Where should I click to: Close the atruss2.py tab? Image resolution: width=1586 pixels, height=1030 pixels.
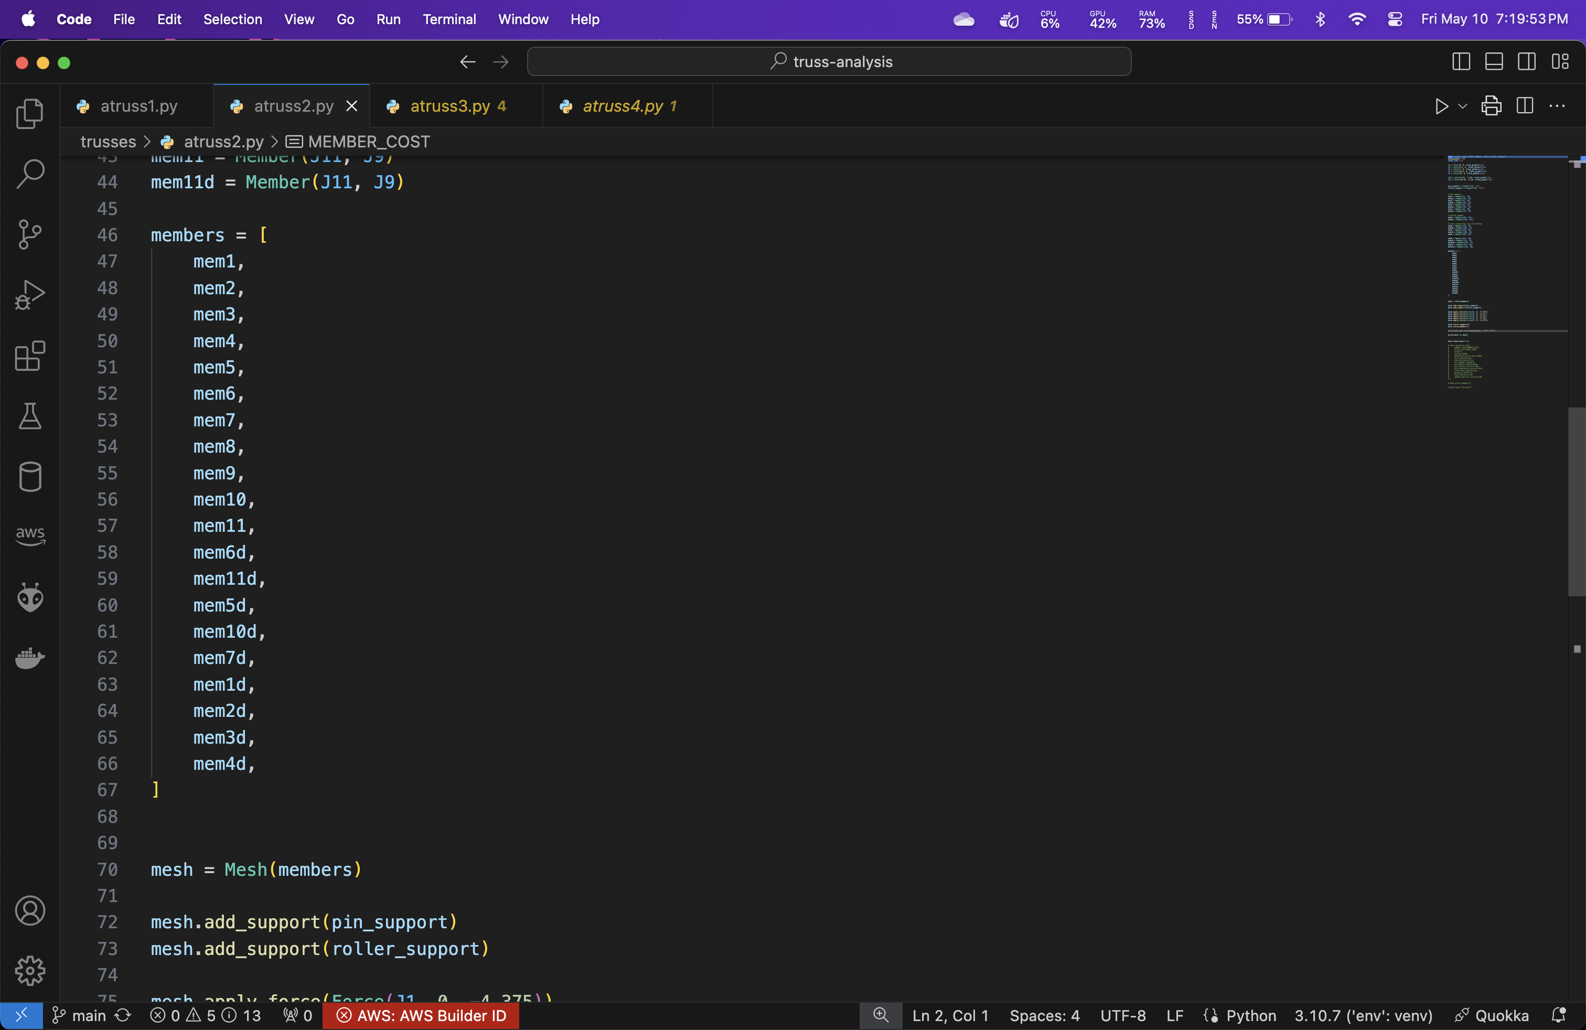coord(352,106)
